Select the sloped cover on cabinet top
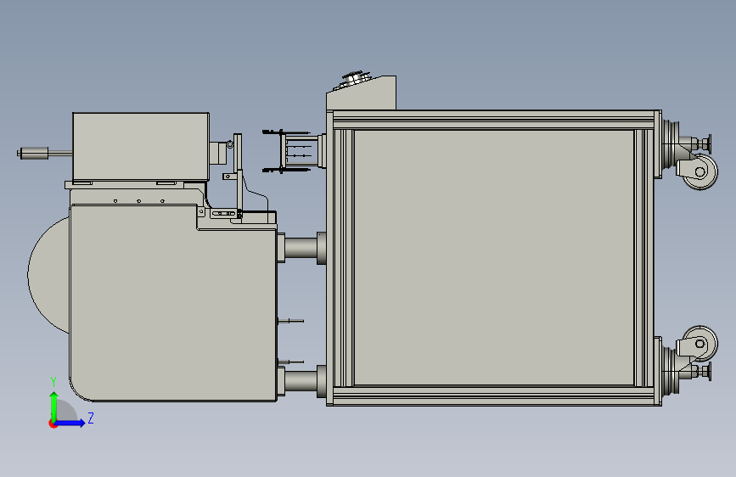736x477 pixels. tap(362, 95)
